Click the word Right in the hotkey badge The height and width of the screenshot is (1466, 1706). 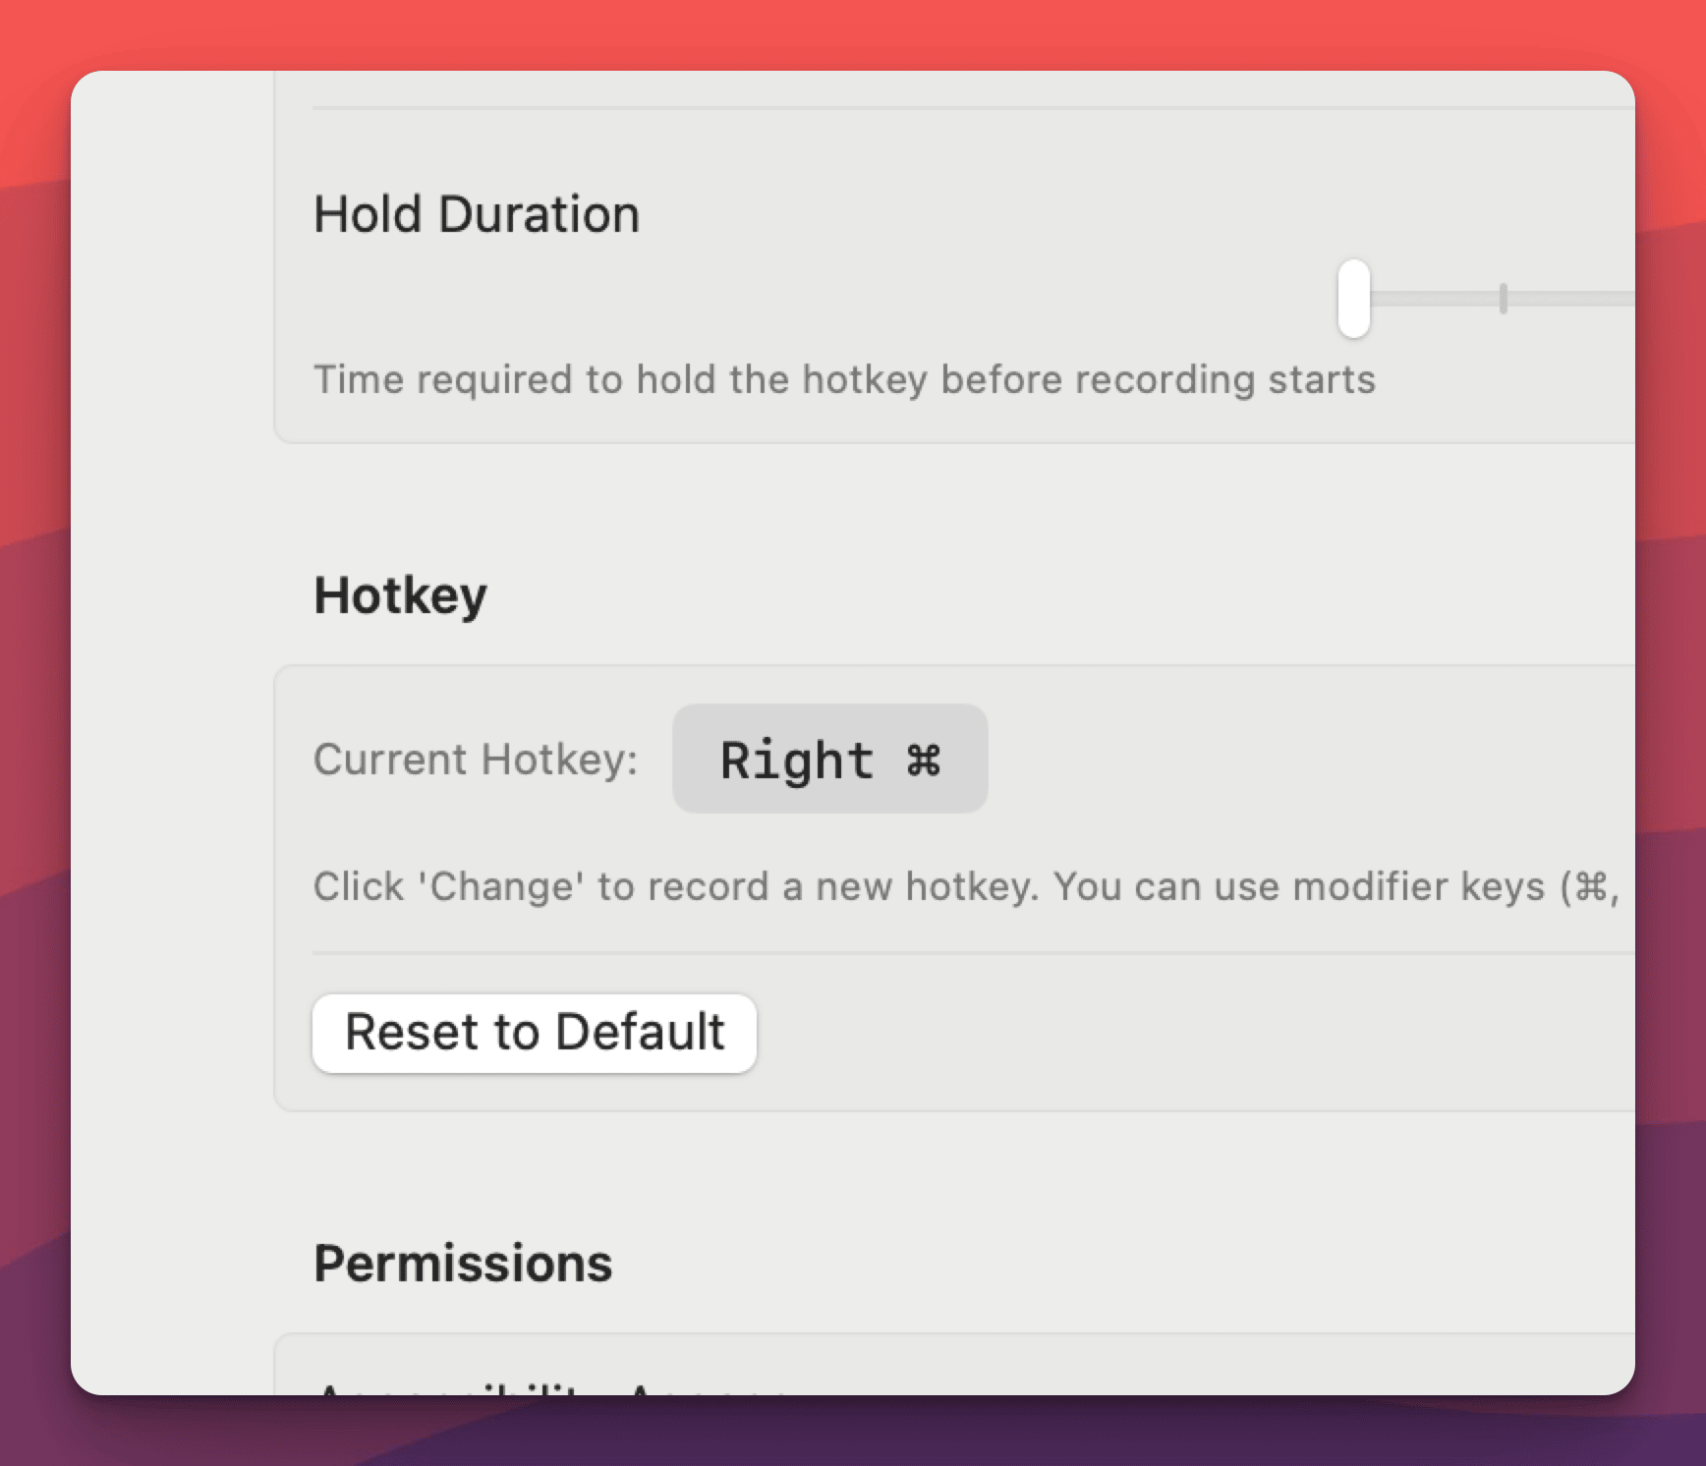[796, 761]
